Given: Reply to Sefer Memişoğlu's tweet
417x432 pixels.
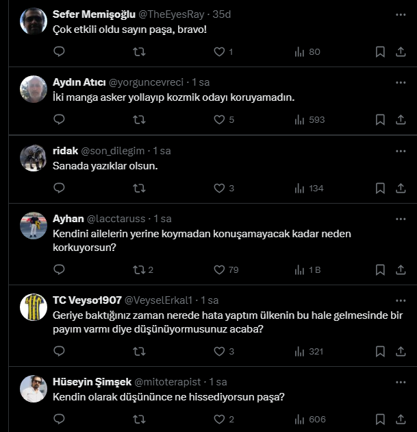Looking at the screenshot, I should [59, 51].
